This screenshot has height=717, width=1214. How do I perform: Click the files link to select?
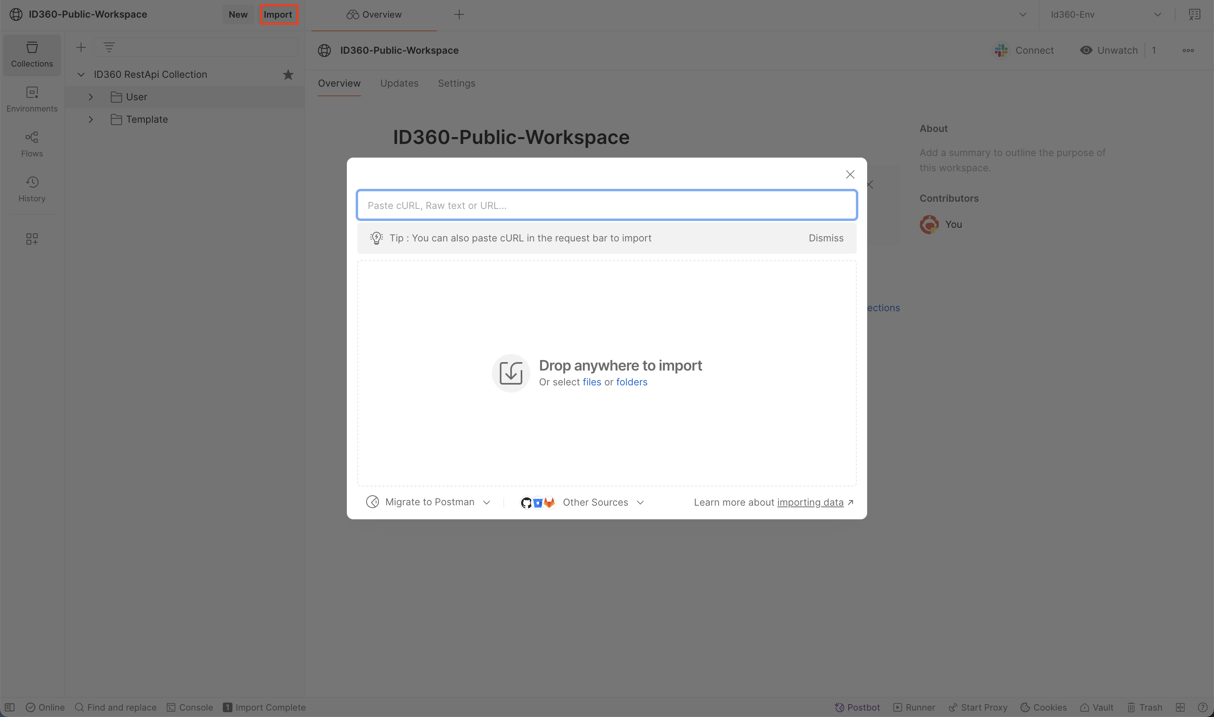pos(592,382)
